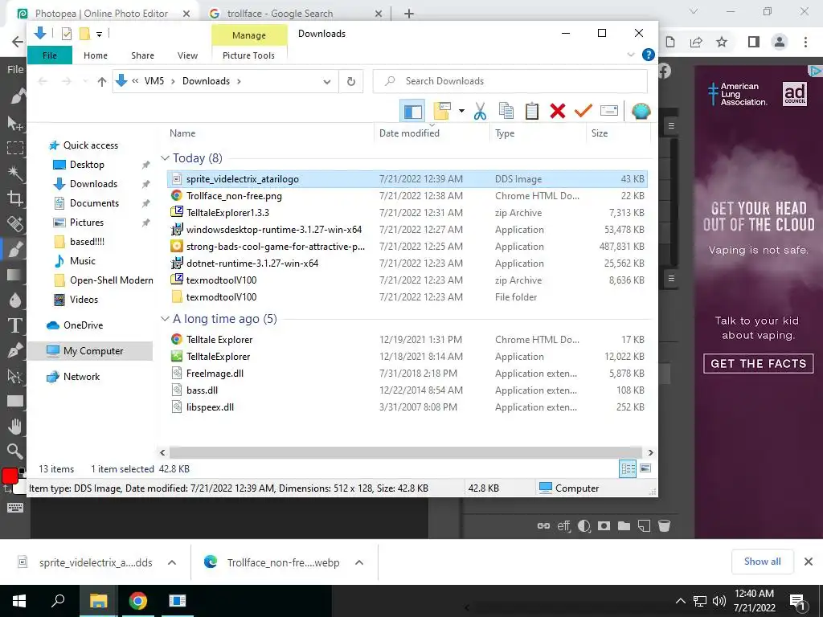Click the Photopea link layers icon

544,525
